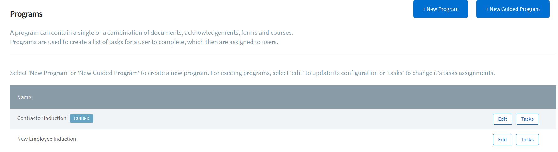The height and width of the screenshot is (152, 558).
Task: Select the Contractor Induction program name
Action: coord(42,118)
